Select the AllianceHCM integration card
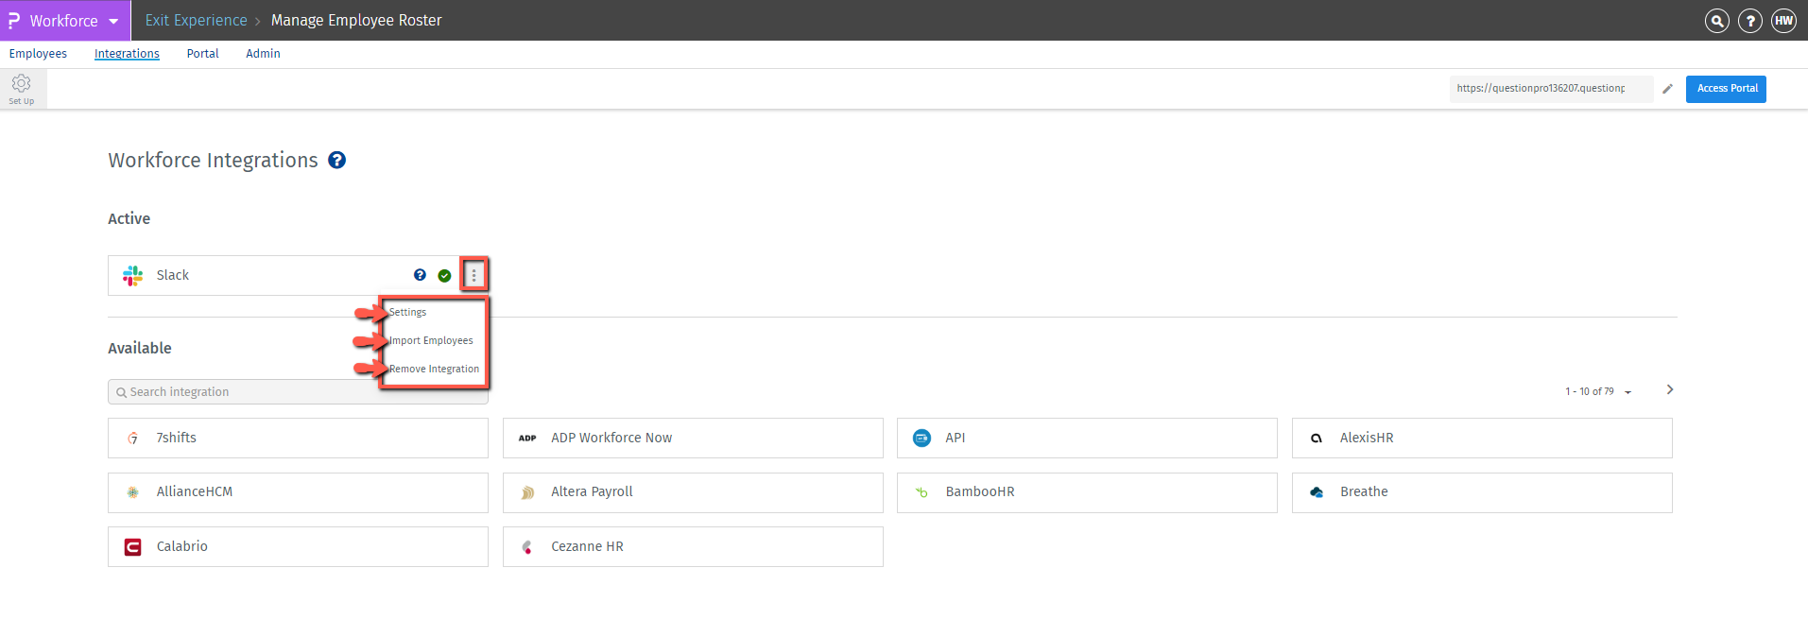Image resolution: width=1808 pixels, height=637 pixels. click(x=298, y=492)
